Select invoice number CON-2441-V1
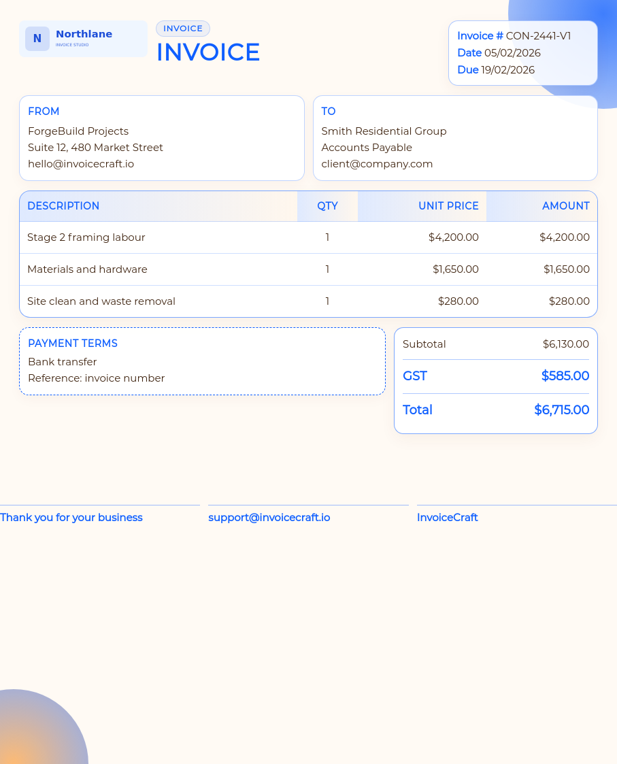Screen dimensions: 617x764 (538, 36)
